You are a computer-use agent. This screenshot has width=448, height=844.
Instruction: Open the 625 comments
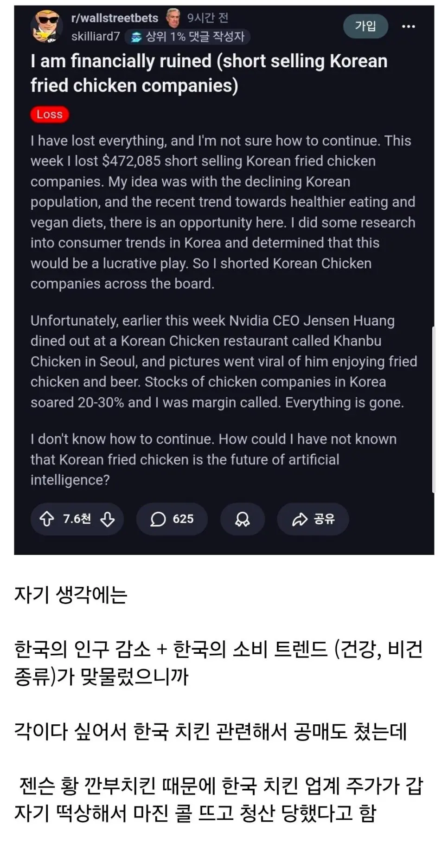tap(172, 519)
